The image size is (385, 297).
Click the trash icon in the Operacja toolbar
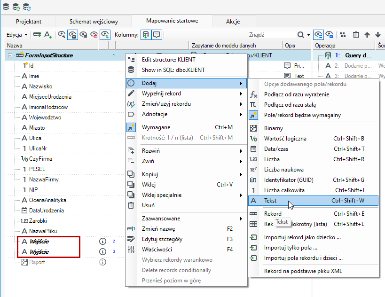356,35
